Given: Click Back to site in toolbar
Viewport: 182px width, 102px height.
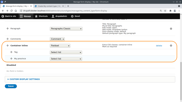Looking at the screenshot, I should coord(9,16).
